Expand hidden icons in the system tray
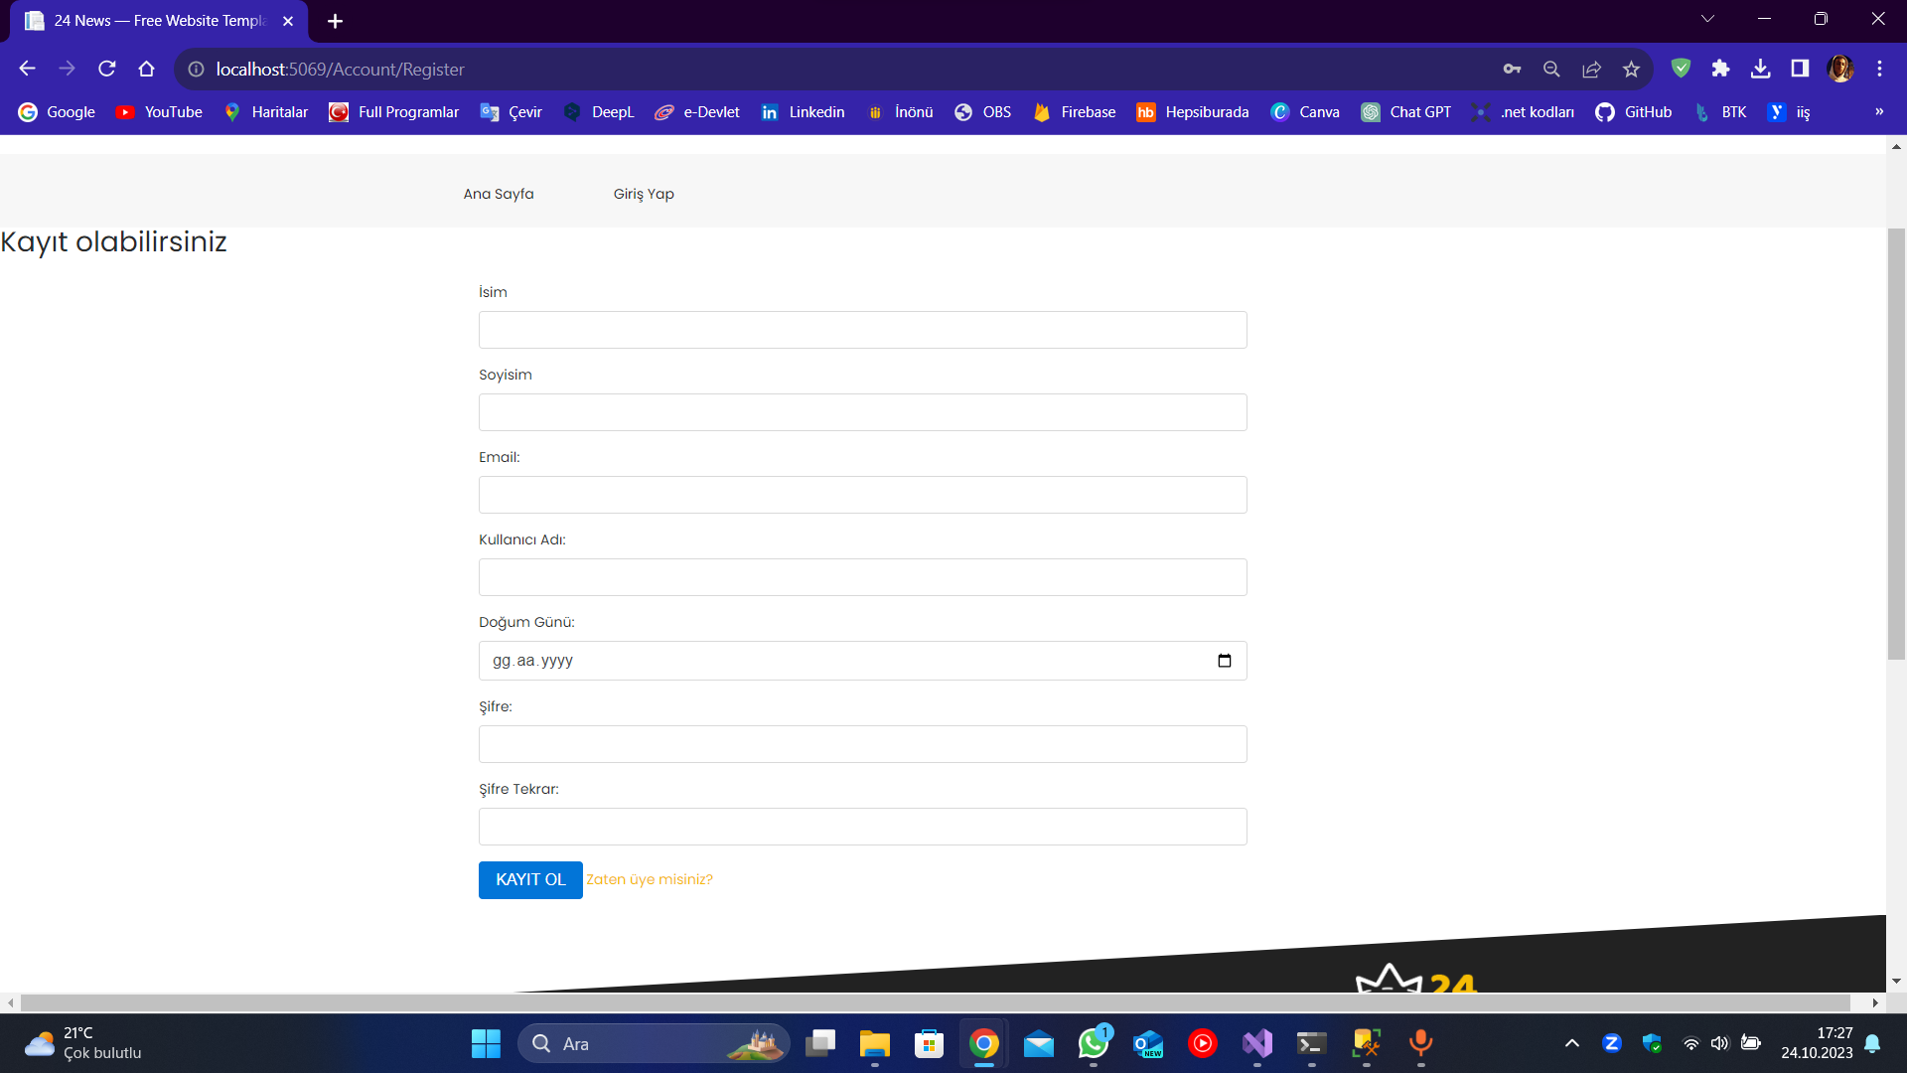 [1572, 1043]
